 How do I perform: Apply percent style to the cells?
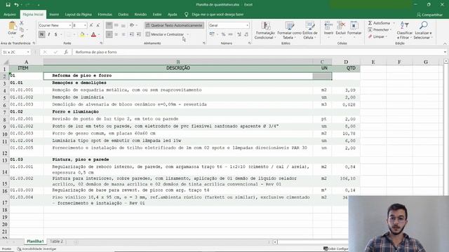point(223,34)
